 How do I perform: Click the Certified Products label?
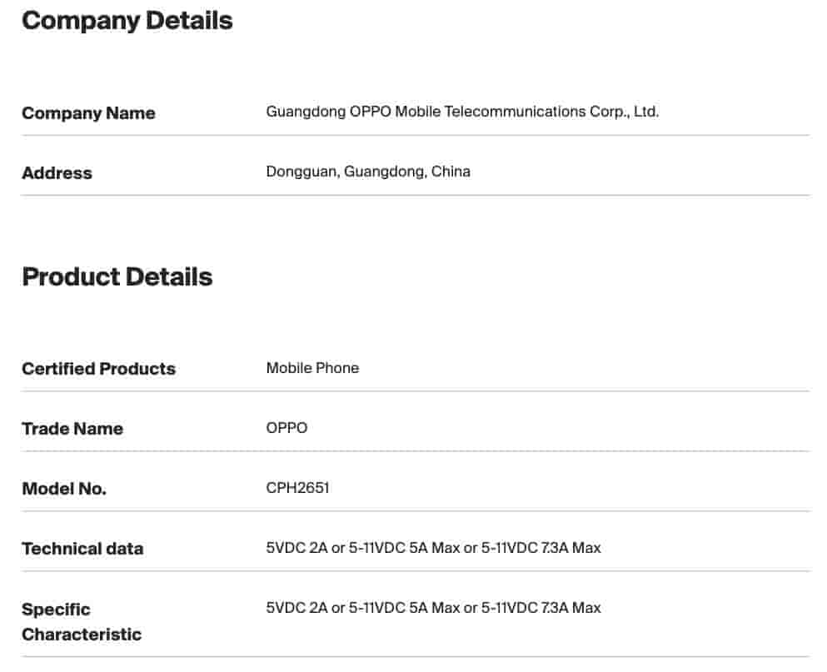point(98,369)
